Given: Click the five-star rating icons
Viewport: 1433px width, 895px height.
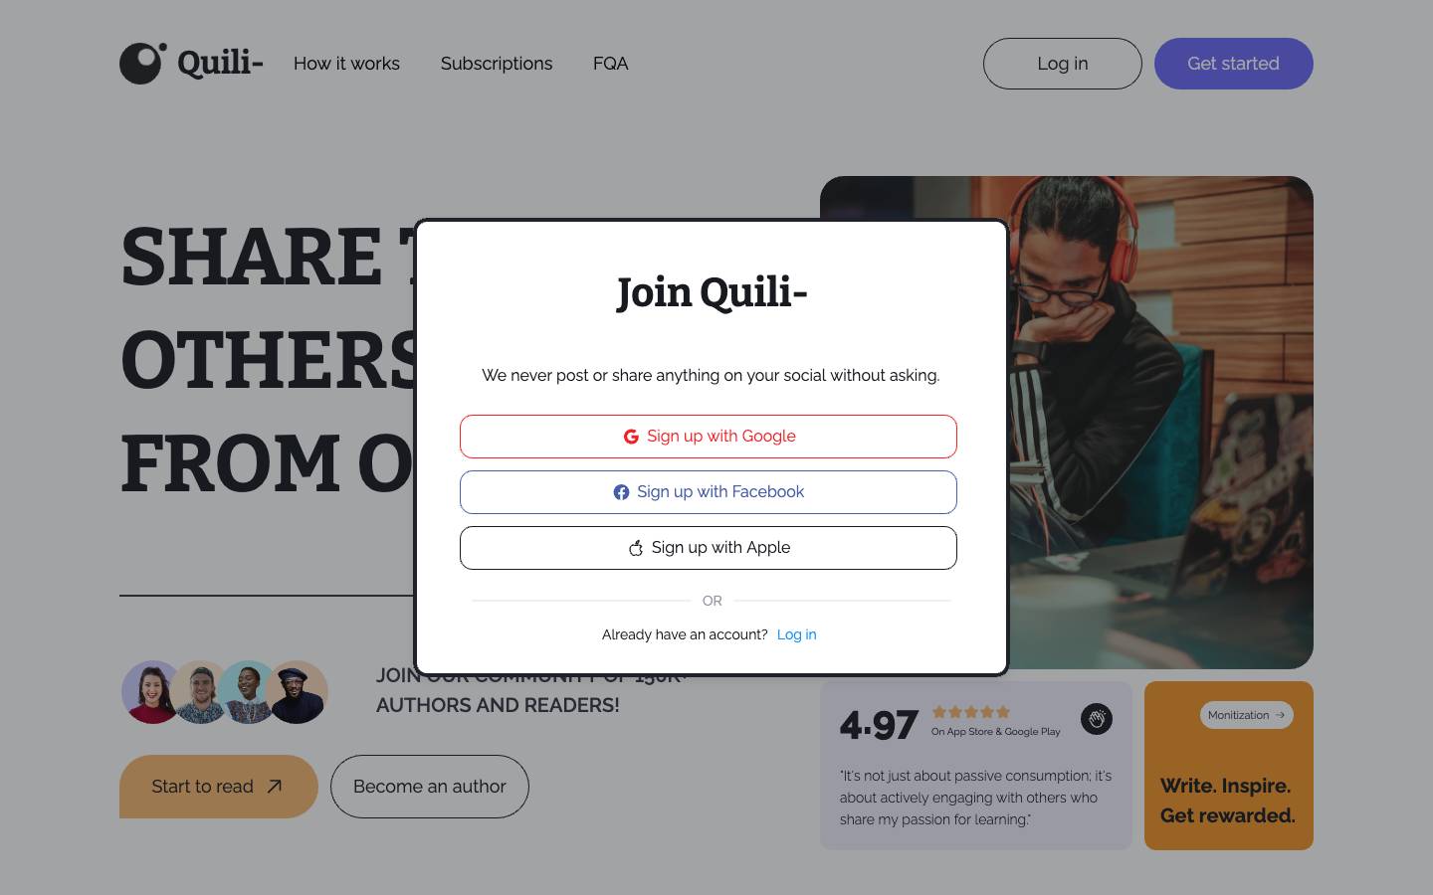Looking at the screenshot, I should [971, 712].
